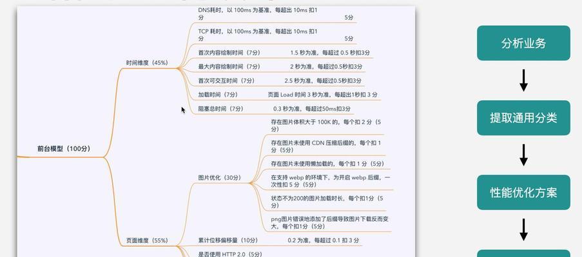
Task: Select the 累计位移偏移量（10分）node
Action: click(x=228, y=240)
